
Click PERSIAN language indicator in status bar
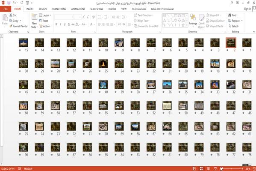(x=28, y=169)
